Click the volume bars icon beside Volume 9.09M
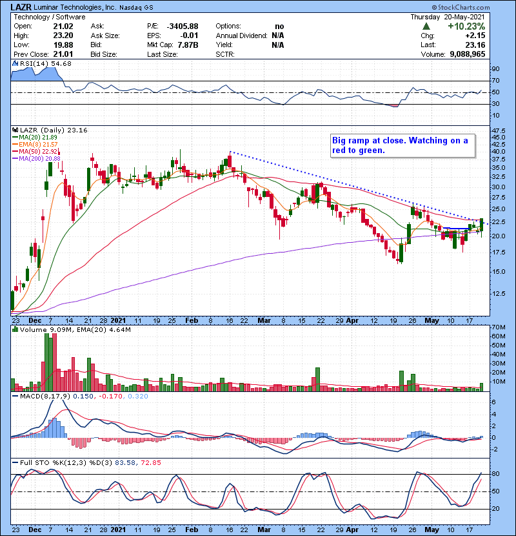The image size is (516, 536). pos(15,330)
